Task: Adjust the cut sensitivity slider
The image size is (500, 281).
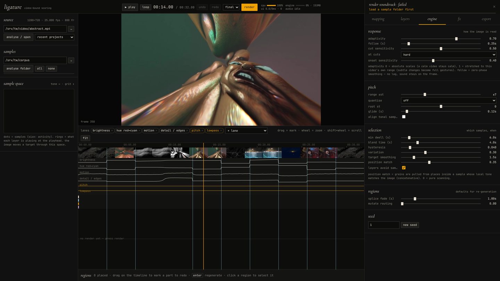Action: click(x=441, y=49)
